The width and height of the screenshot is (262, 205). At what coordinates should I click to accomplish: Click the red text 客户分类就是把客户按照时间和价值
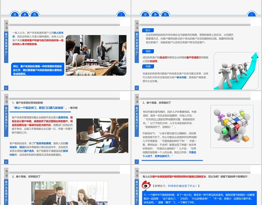(x=179, y=177)
